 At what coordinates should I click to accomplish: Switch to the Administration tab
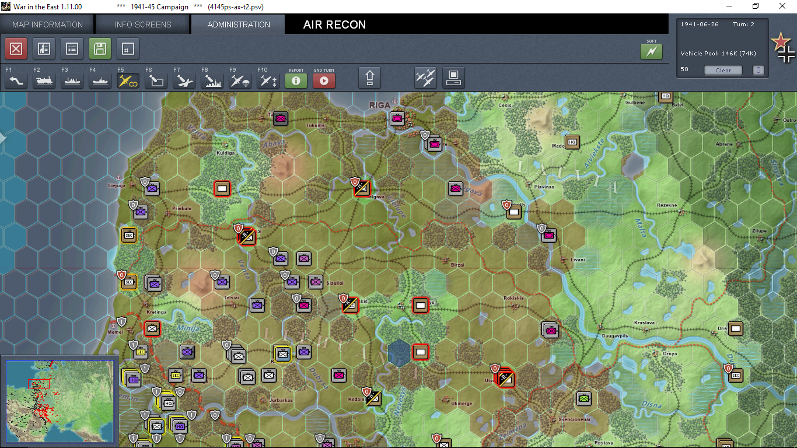point(239,24)
